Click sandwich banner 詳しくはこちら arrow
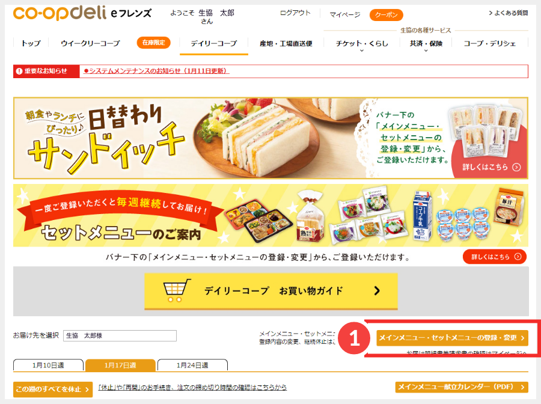 [x=516, y=167]
